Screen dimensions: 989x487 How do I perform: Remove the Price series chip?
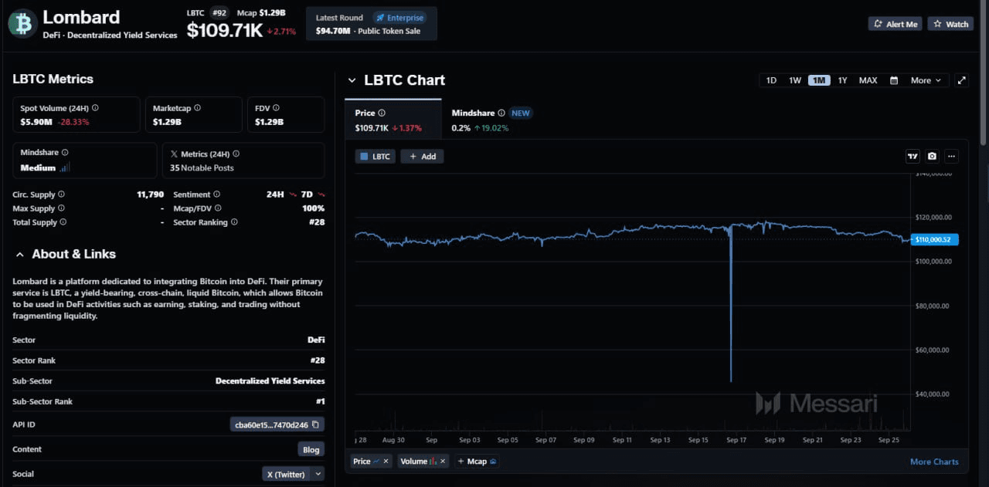386,462
